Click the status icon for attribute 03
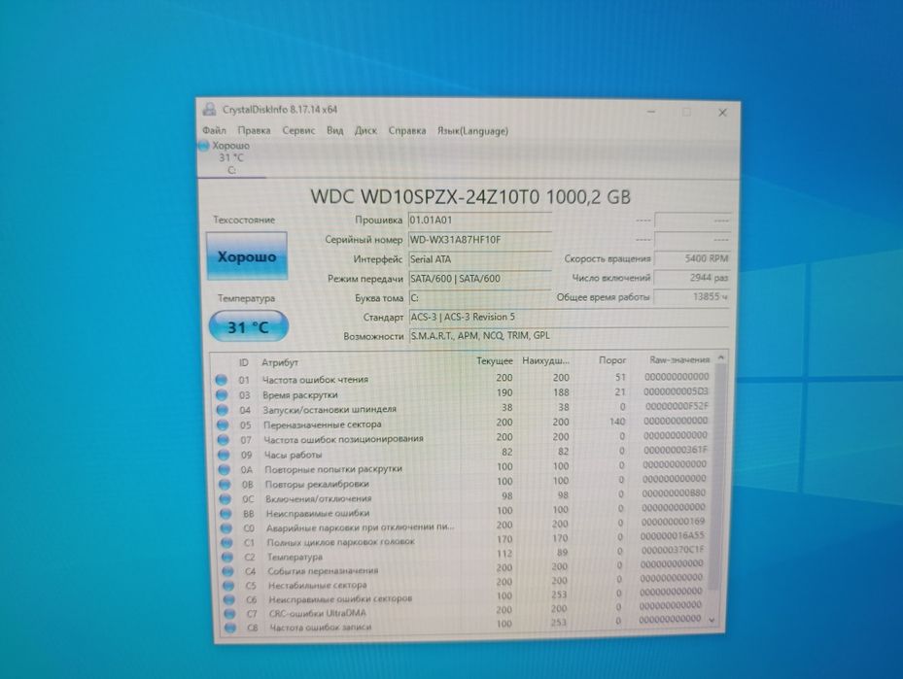The height and width of the screenshot is (679, 903). pyautogui.click(x=222, y=395)
